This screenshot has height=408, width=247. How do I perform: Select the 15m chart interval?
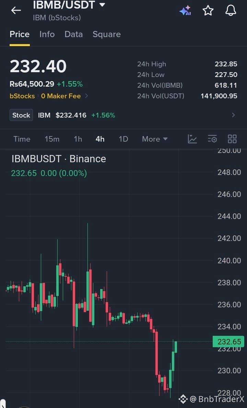click(x=52, y=139)
